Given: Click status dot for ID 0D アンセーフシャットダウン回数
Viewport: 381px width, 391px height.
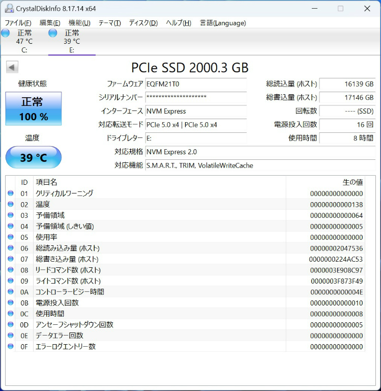Looking at the screenshot, I should [11, 324].
